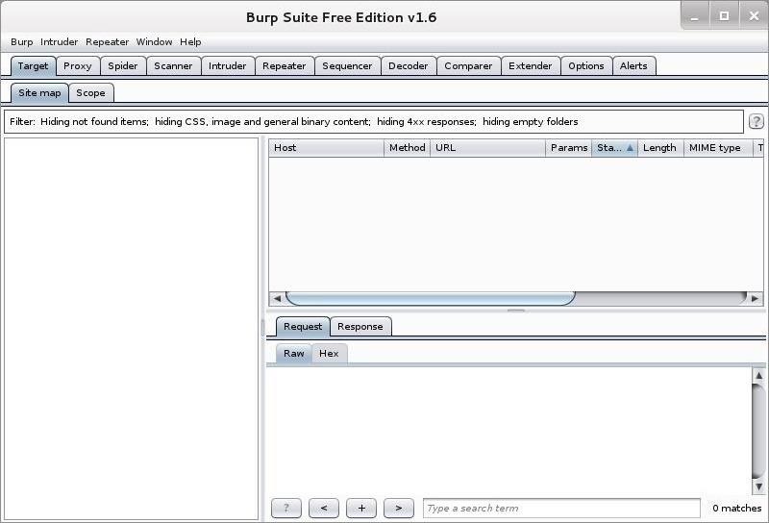Image resolution: width=769 pixels, height=523 pixels.
Task: Open the Window menu
Action: click(154, 41)
